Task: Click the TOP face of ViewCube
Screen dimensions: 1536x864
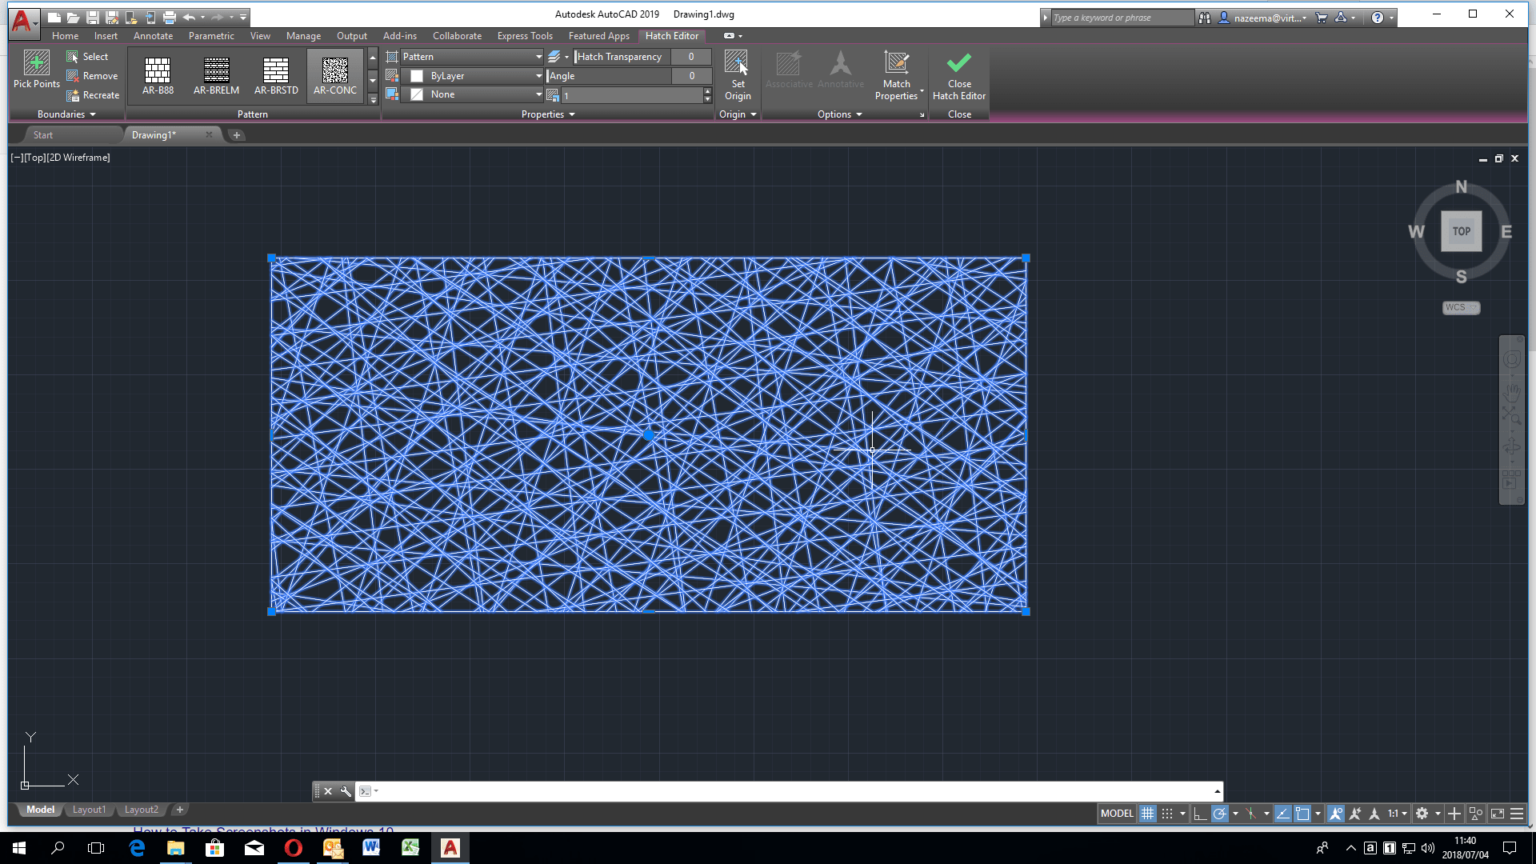Action: pyautogui.click(x=1461, y=231)
